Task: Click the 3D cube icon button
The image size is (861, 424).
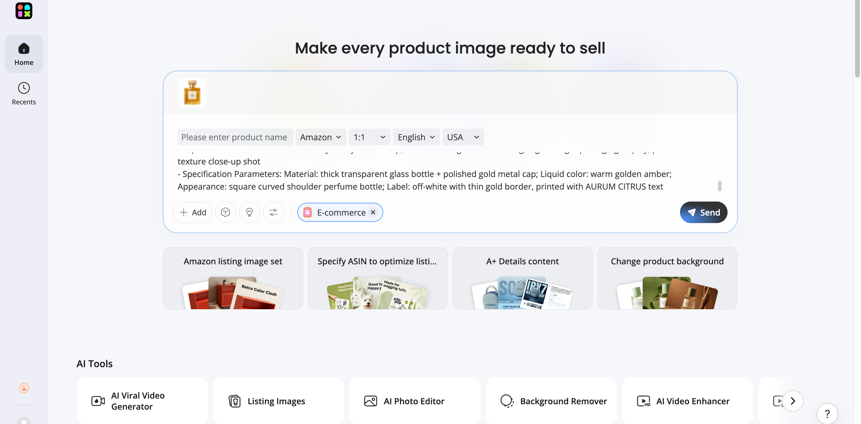Action: (226, 212)
